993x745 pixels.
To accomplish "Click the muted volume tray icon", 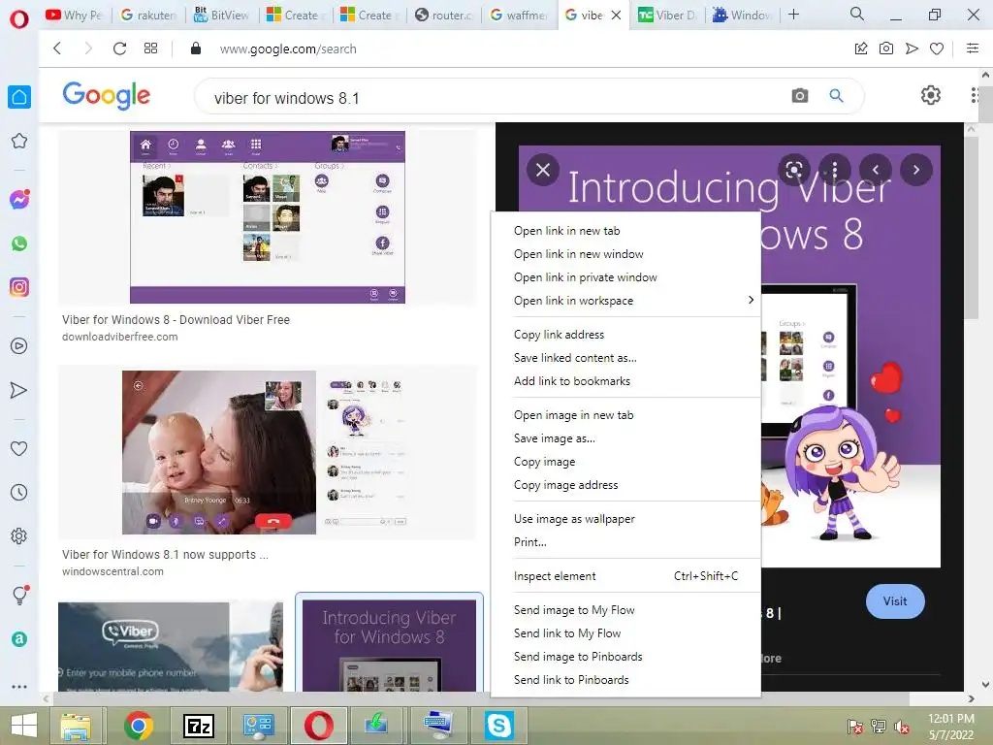I will (902, 727).
